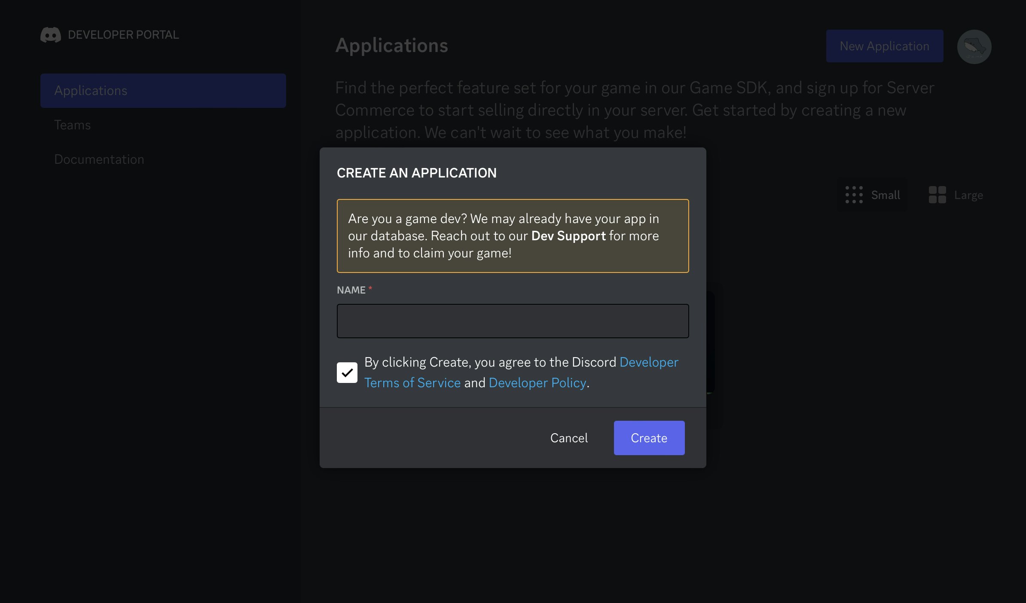Click the DEVELOPER PORTAL header text

[x=123, y=35]
